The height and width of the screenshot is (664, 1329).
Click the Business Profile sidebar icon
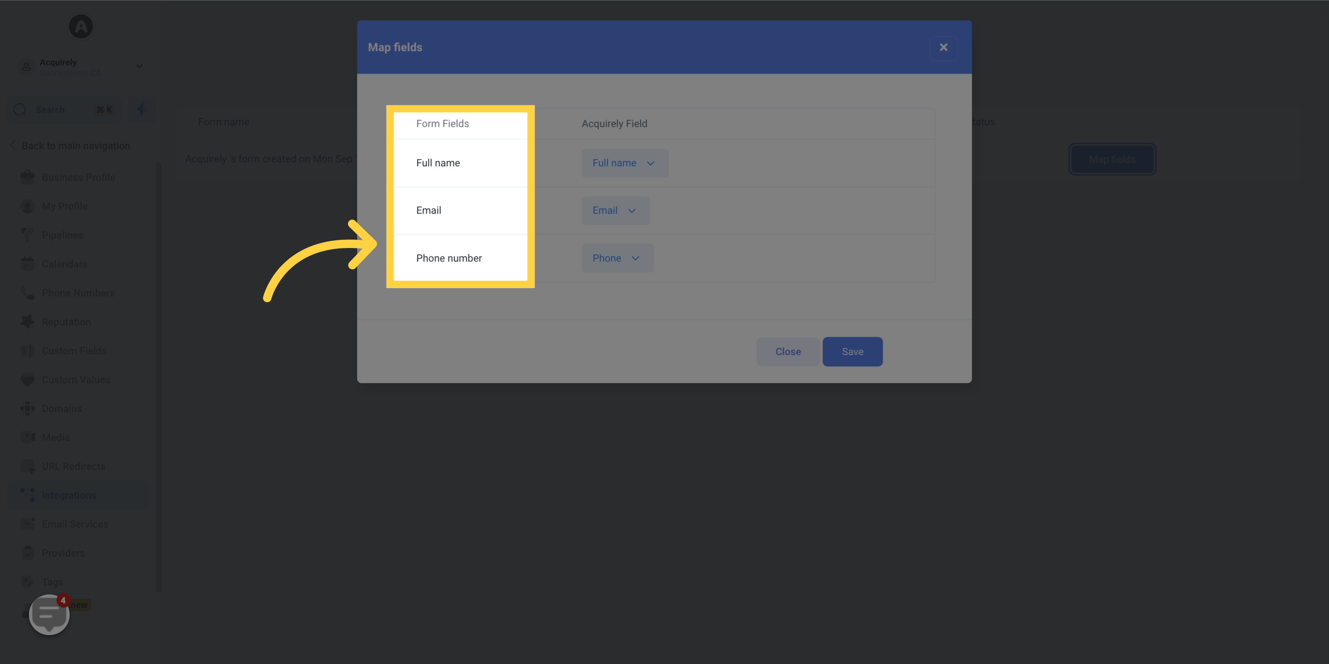[x=28, y=178]
